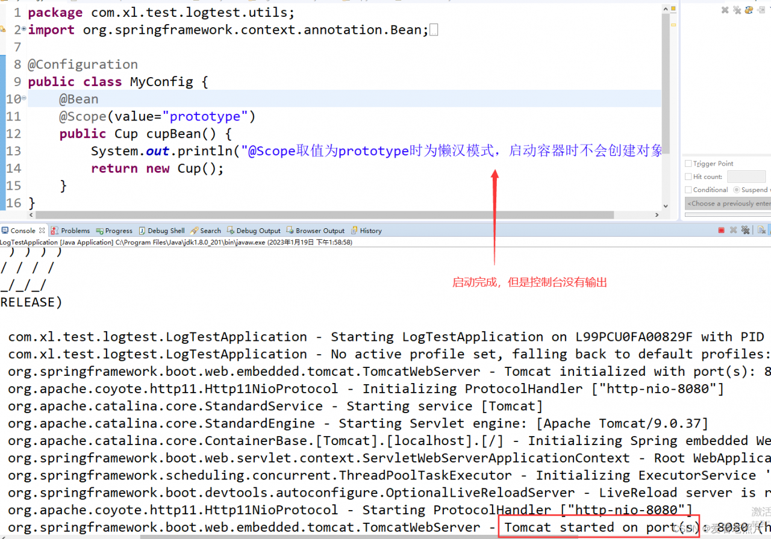771x539 pixels.
Task: Click the ServletWebServerApplicationContext log line
Action: pos(389,458)
